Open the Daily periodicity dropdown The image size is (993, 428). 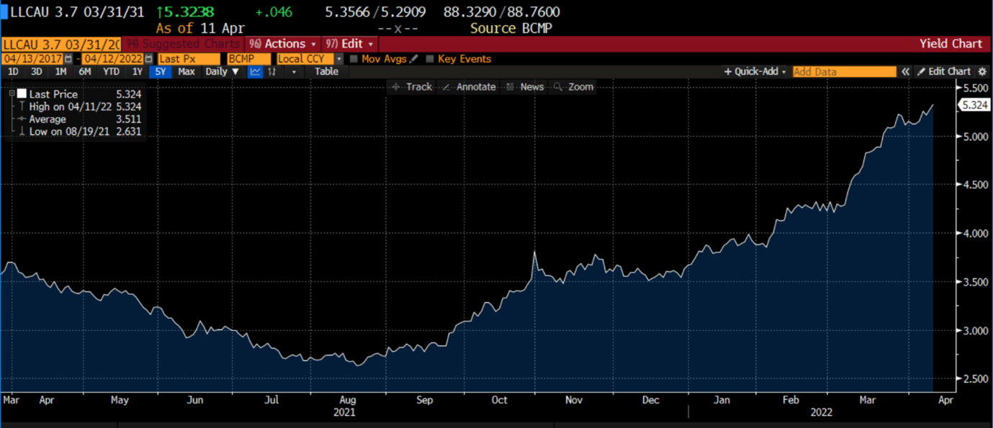pos(222,71)
